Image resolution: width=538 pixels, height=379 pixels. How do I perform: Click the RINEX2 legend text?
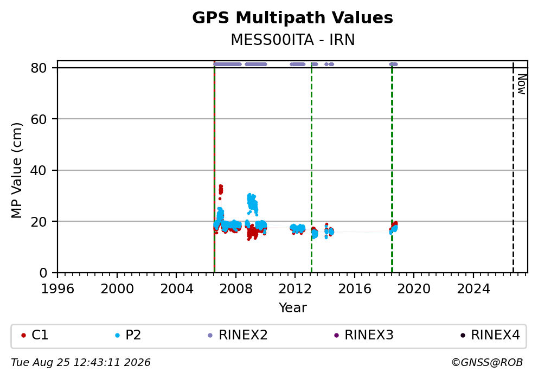[243, 335]
